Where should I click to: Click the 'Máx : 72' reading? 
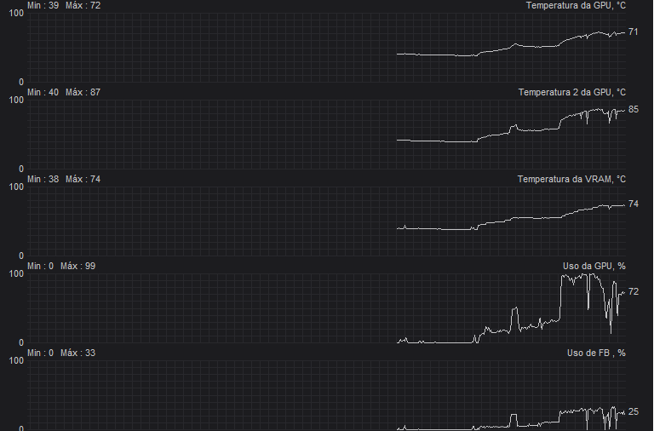point(83,5)
